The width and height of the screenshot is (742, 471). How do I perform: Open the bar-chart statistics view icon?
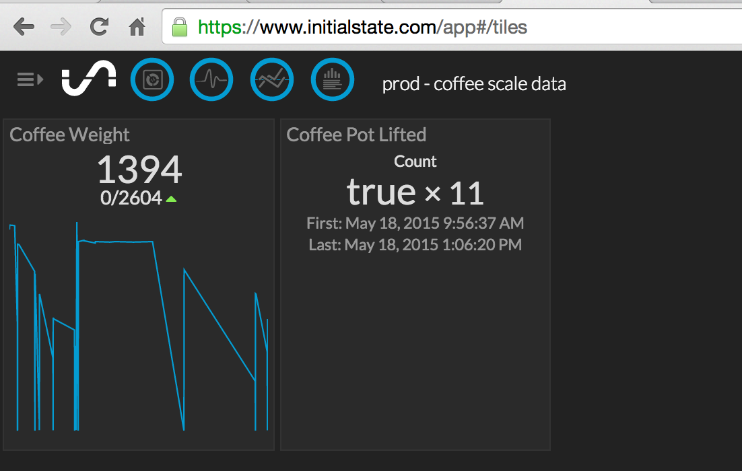333,80
